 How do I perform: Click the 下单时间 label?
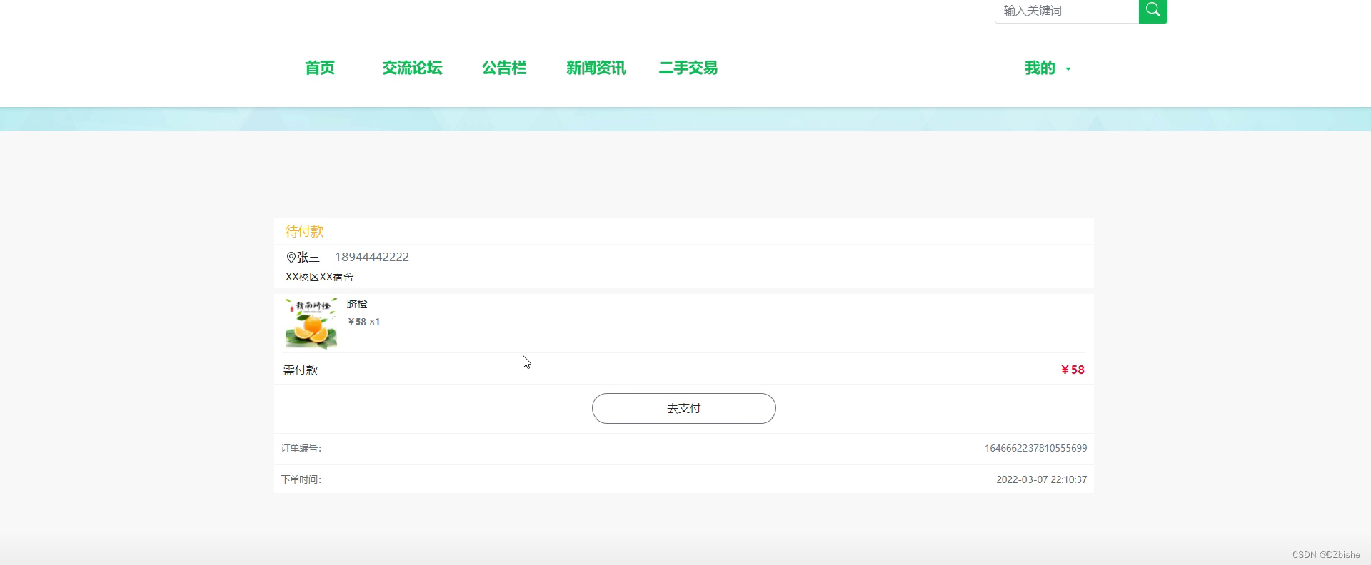click(x=301, y=479)
